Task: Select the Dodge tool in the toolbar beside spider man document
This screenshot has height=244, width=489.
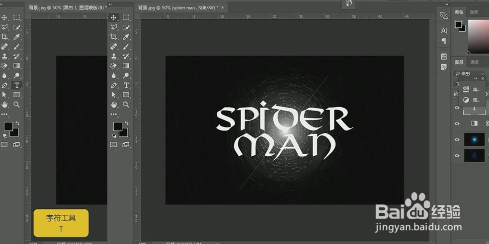Action: click(x=126, y=75)
